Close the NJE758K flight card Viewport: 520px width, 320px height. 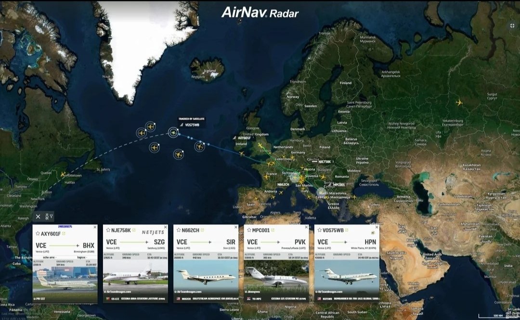click(x=166, y=227)
